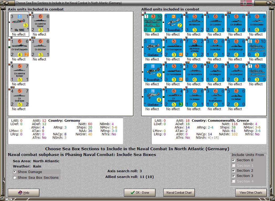Viewport: 275px width, 201px height.
Task: Select the Gladiator counter beside CV Courageous
Action: coord(153,48)
